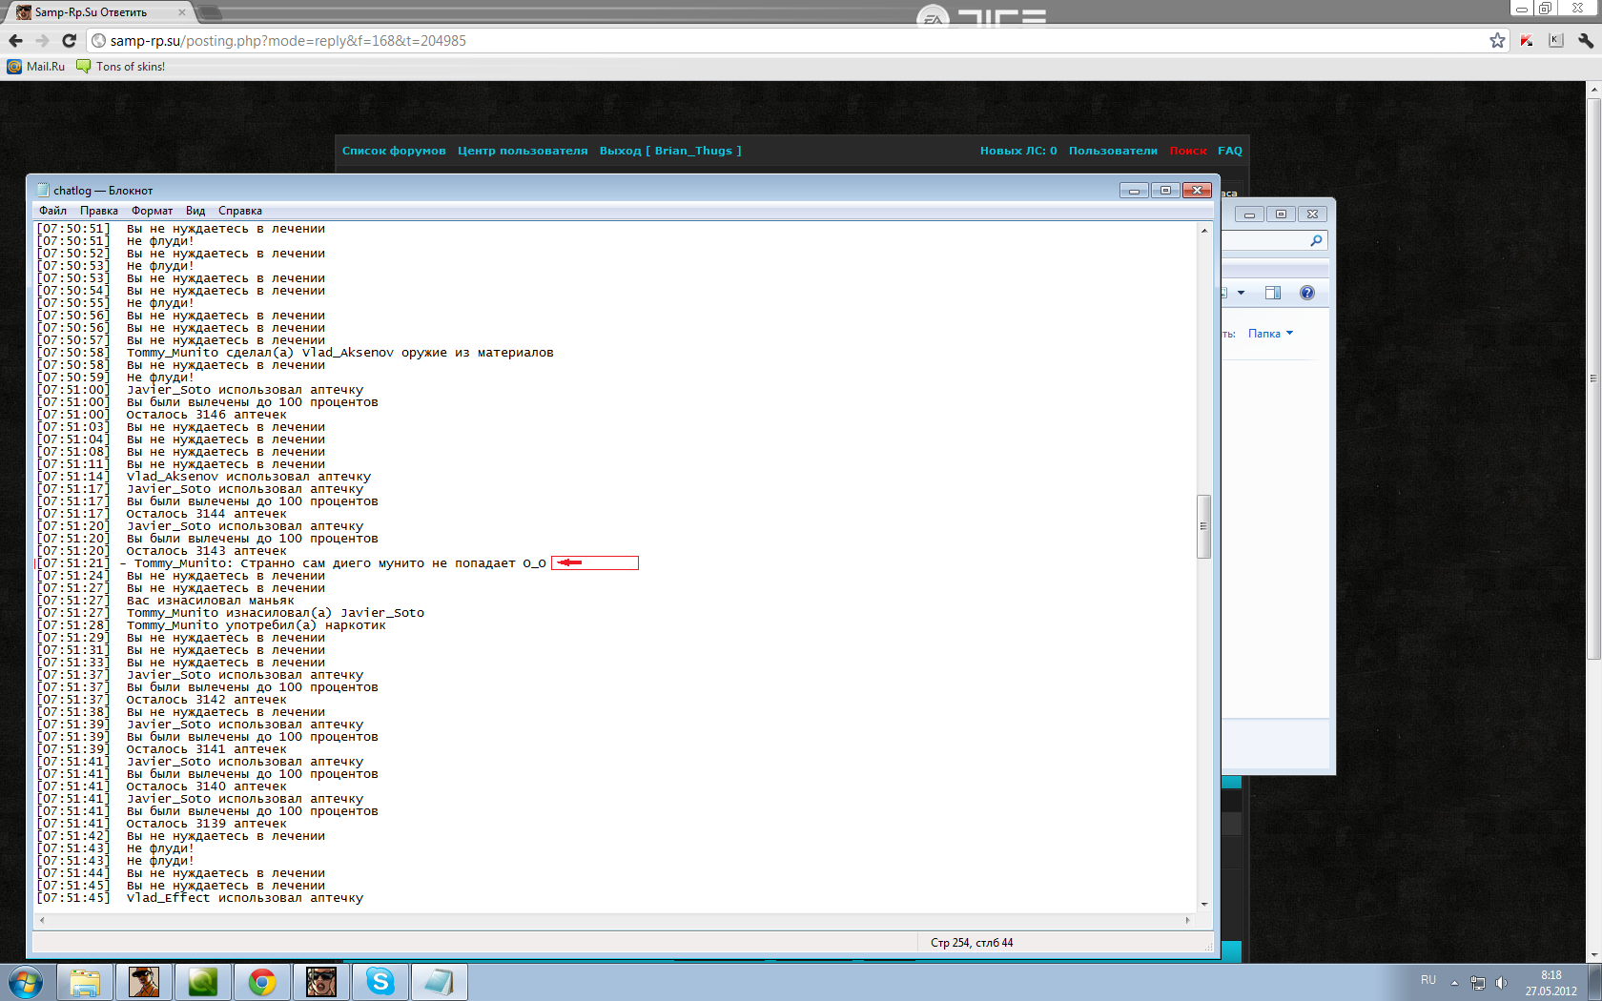Click the browser forward arrow

coord(42,40)
